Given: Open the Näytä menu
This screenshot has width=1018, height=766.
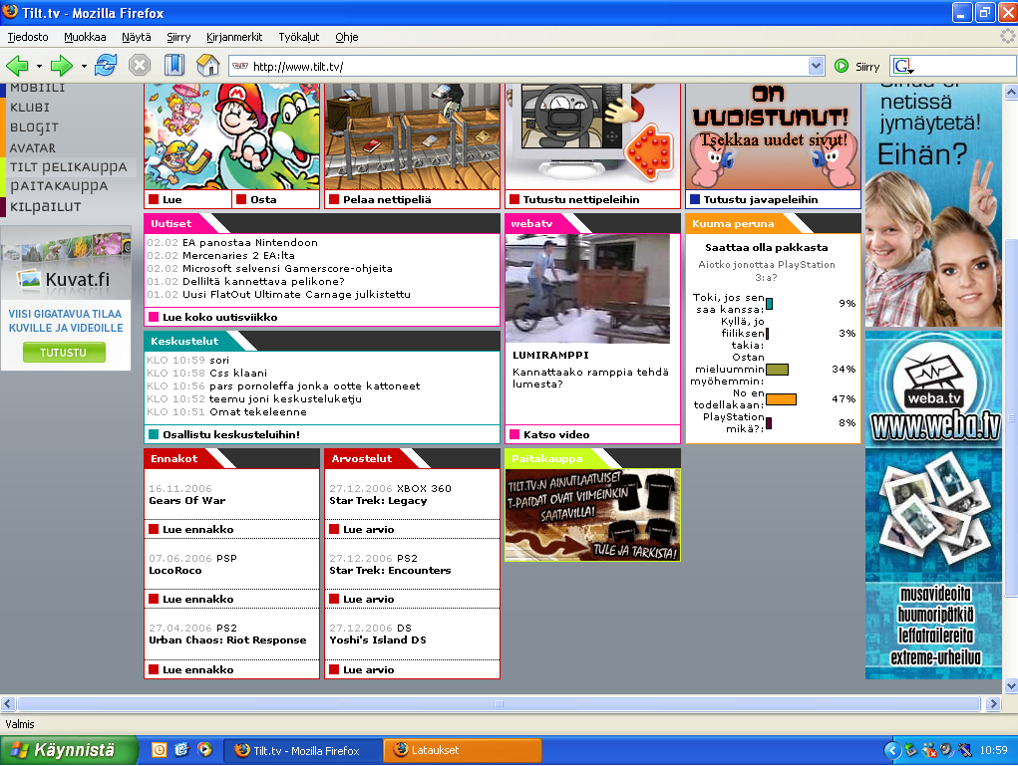Looking at the screenshot, I should click(137, 37).
